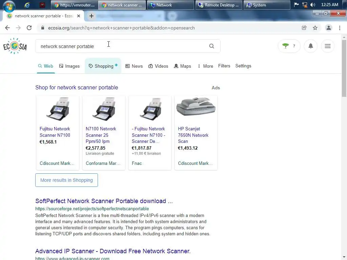Image resolution: width=347 pixels, height=260 pixels.
Task: Open SoftPerfect Network Scanner Portable download result
Action: tap(104, 201)
